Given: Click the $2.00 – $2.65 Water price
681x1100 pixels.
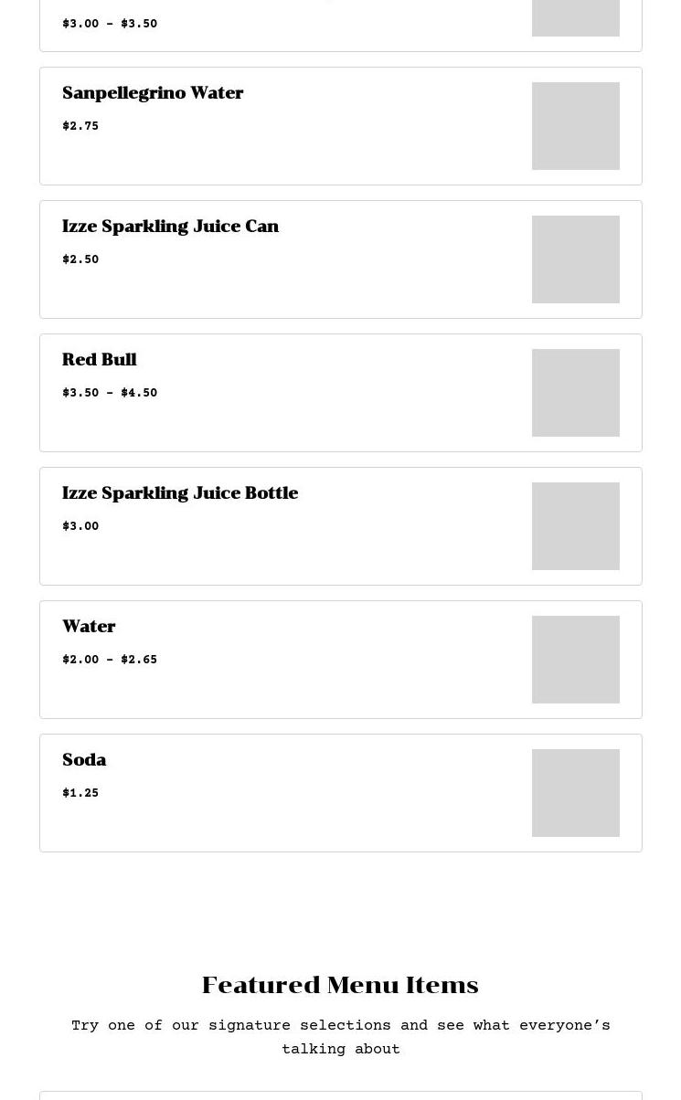Looking at the screenshot, I should [x=110, y=660].
